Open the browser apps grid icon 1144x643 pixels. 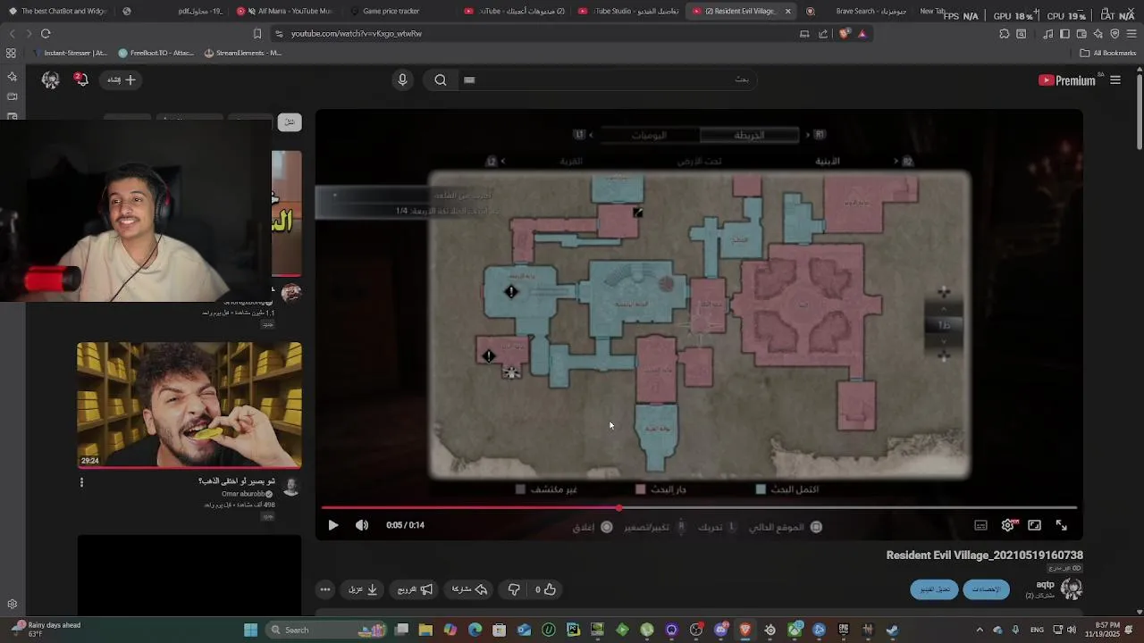(11, 53)
